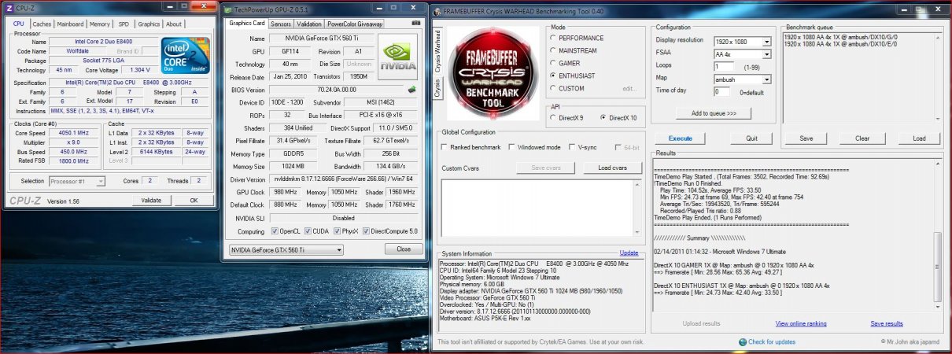Open the View online ranking link

click(x=801, y=323)
